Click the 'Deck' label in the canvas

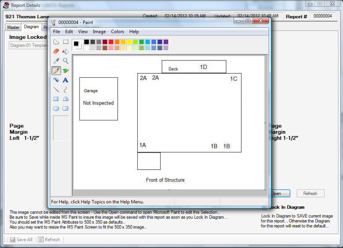click(x=173, y=69)
